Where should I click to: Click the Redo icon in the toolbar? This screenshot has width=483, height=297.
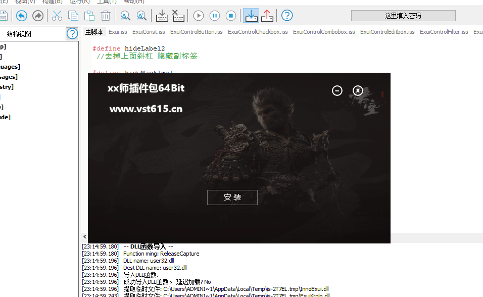[x=37, y=16]
